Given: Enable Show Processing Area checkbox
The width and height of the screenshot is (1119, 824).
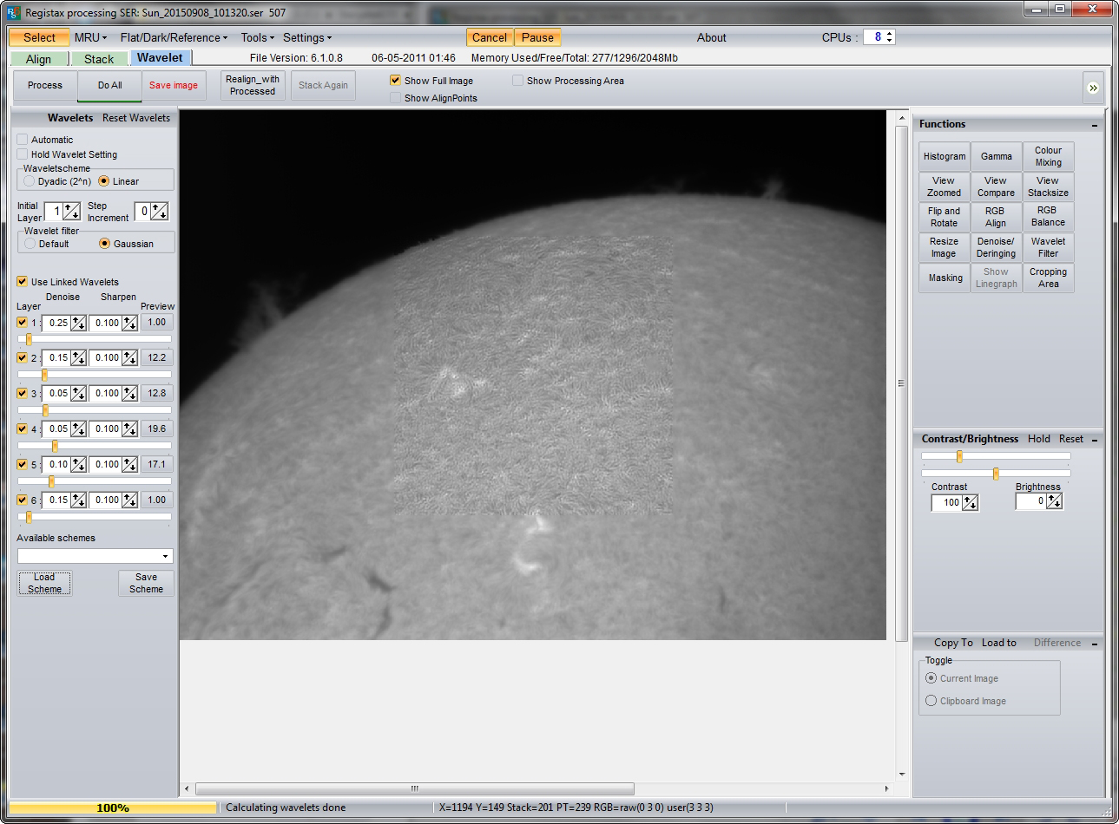Looking at the screenshot, I should (x=518, y=80).
